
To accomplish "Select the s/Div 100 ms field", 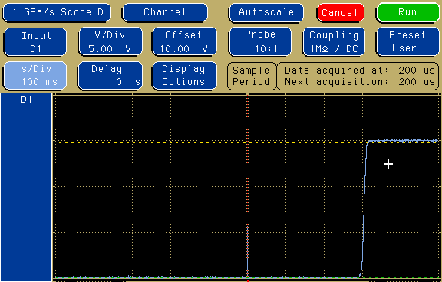I will (35, 76).
